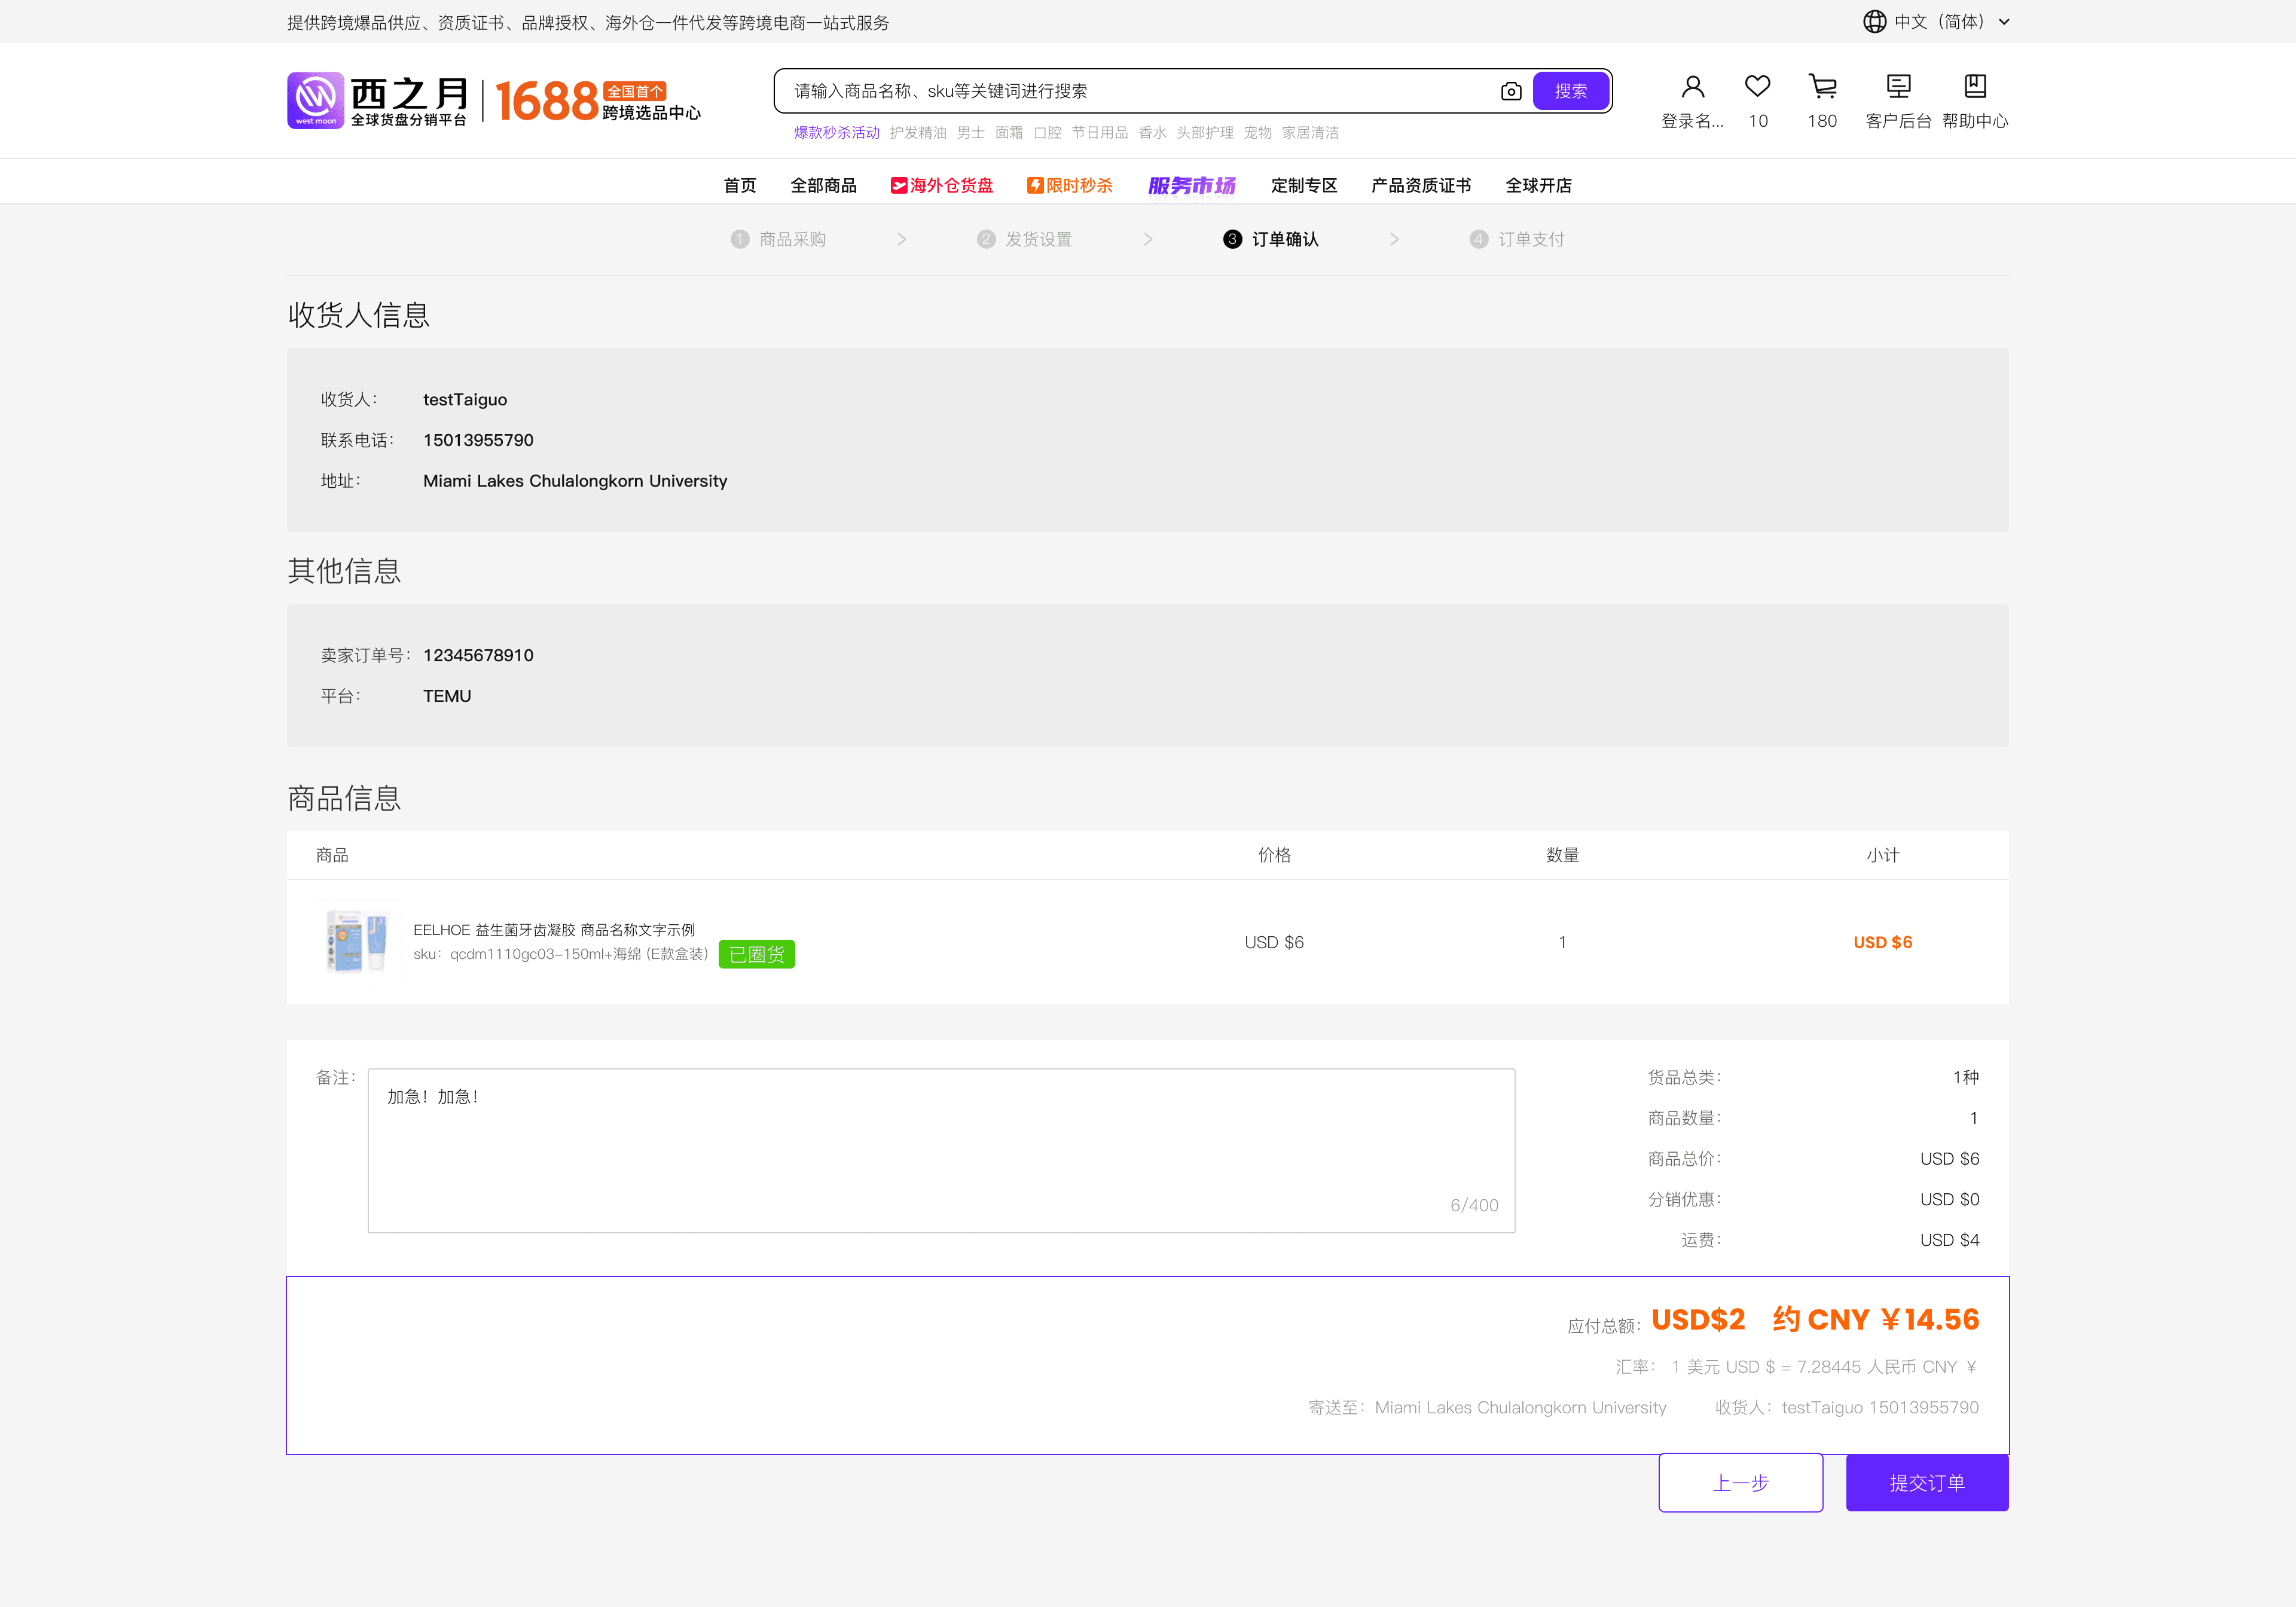Click into the 备注 remarks textarea
The width and height of the screenshot is (2296, 1607).
[941, 1150]
